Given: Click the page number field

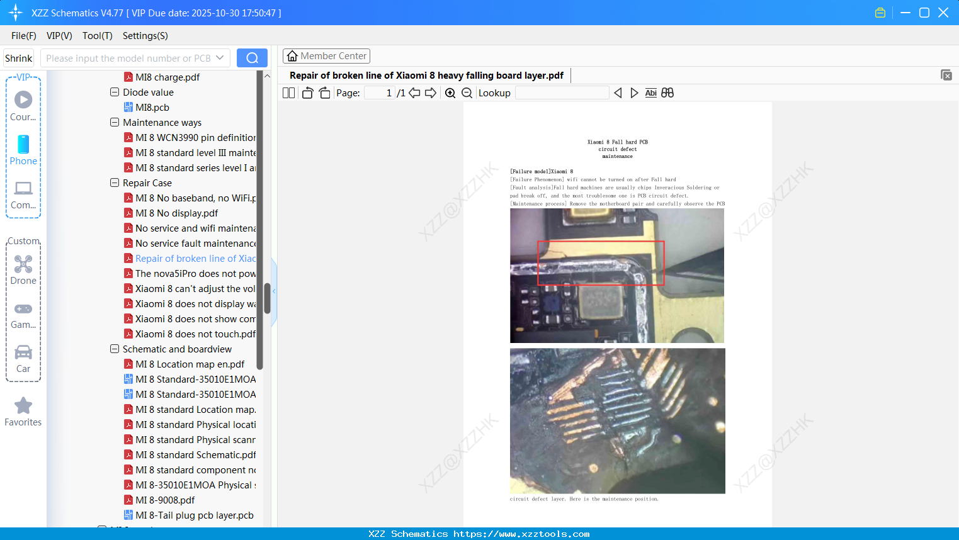Looking at the screenshot, I should (x=380, y=93).
